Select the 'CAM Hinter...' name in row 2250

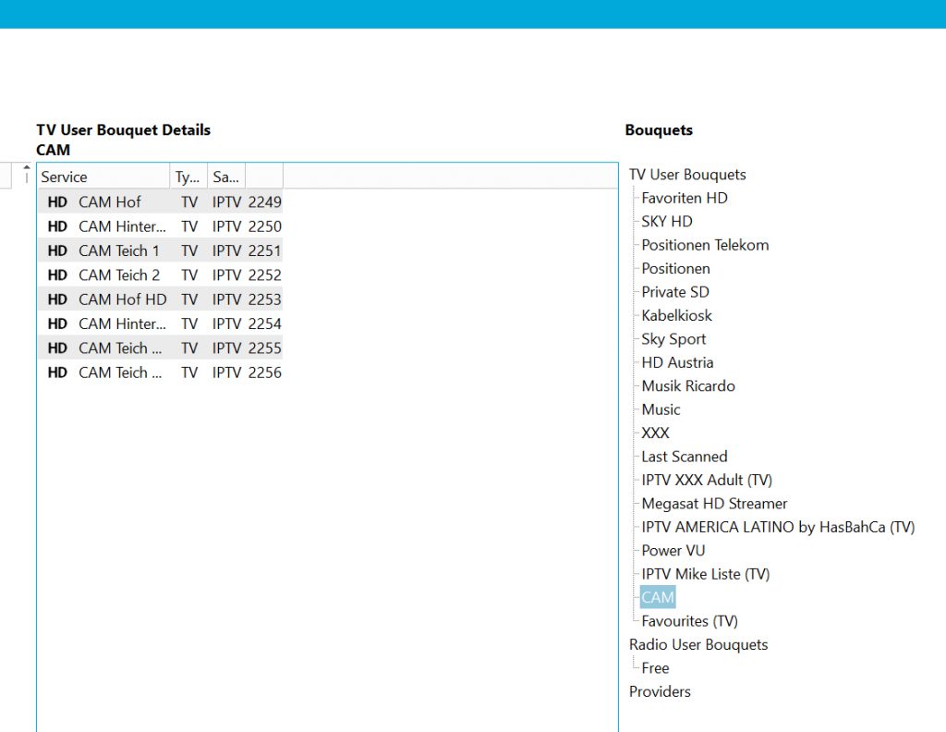[x=122, y=226]
